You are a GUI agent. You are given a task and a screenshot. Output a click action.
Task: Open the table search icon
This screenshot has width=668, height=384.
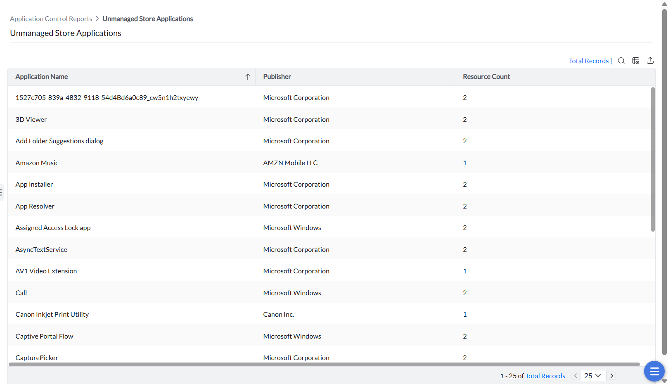(x=621, y=61)
